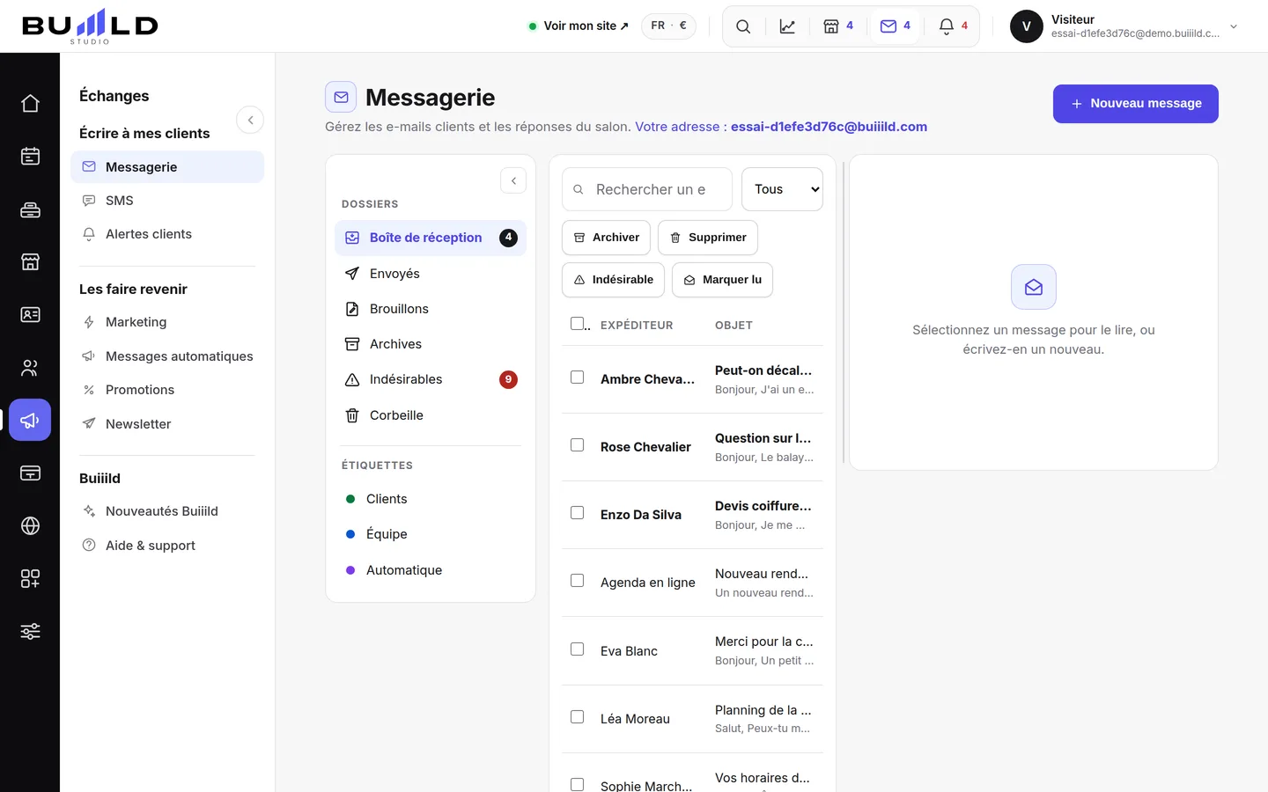Open the shop storefront icon in left rail
Image resolution: width=1268 pixels, height=792 pixels.
pos(30,262)
